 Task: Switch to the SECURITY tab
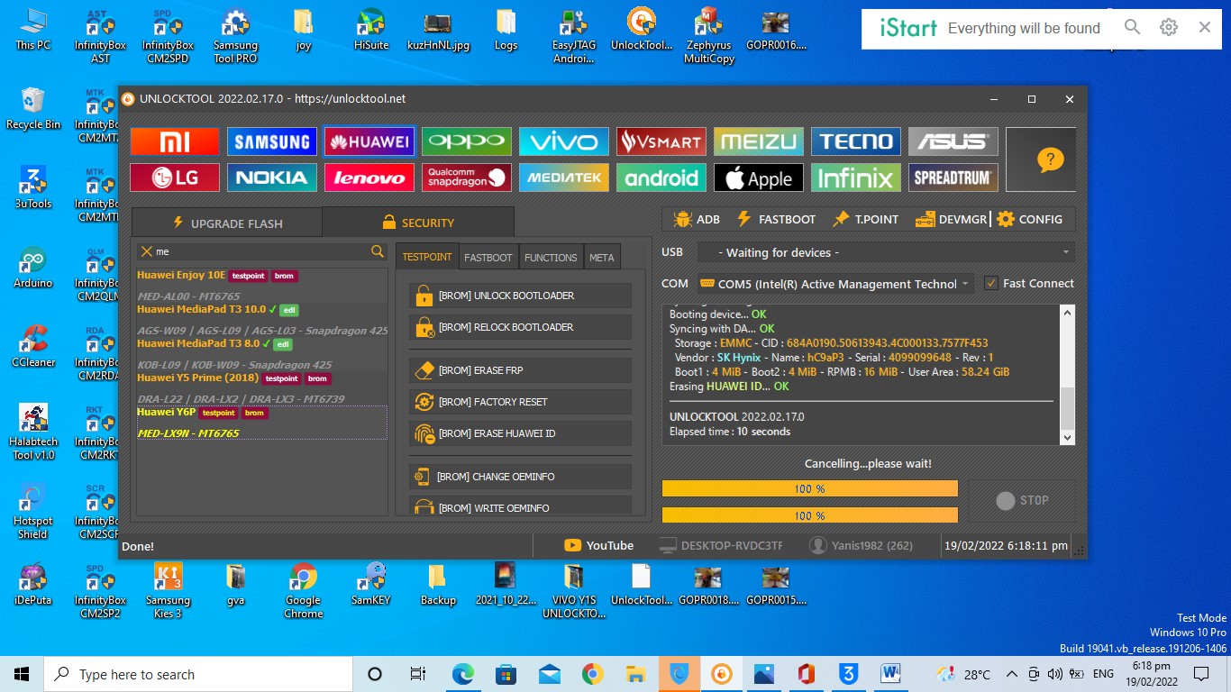point(418,223)
